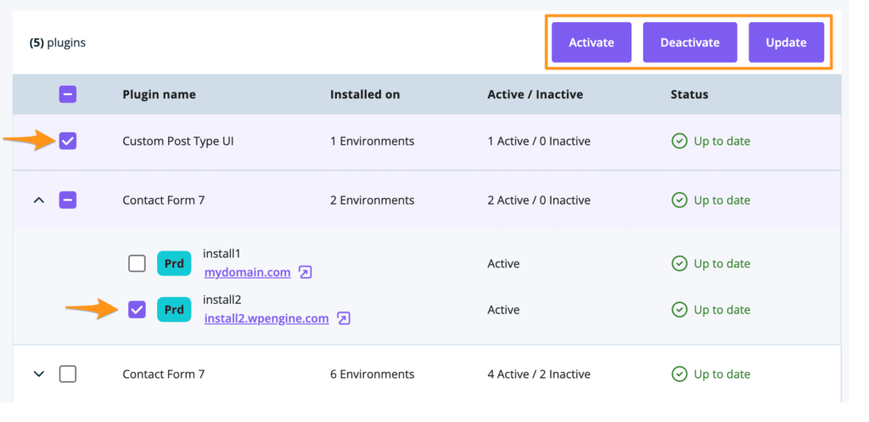
Task: Click Up to date status icon for install1
Action: [x=679, y=263]
